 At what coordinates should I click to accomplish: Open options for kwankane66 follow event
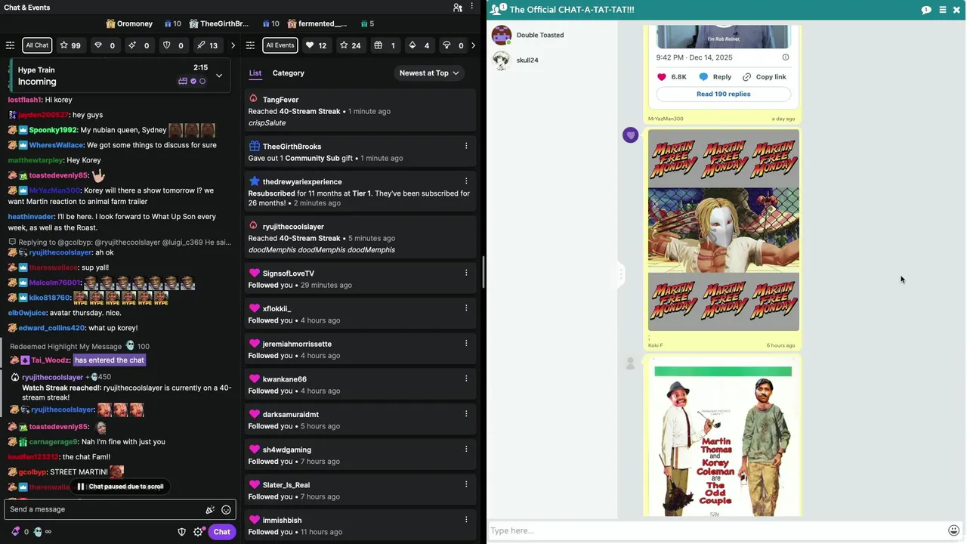(466, 379)
